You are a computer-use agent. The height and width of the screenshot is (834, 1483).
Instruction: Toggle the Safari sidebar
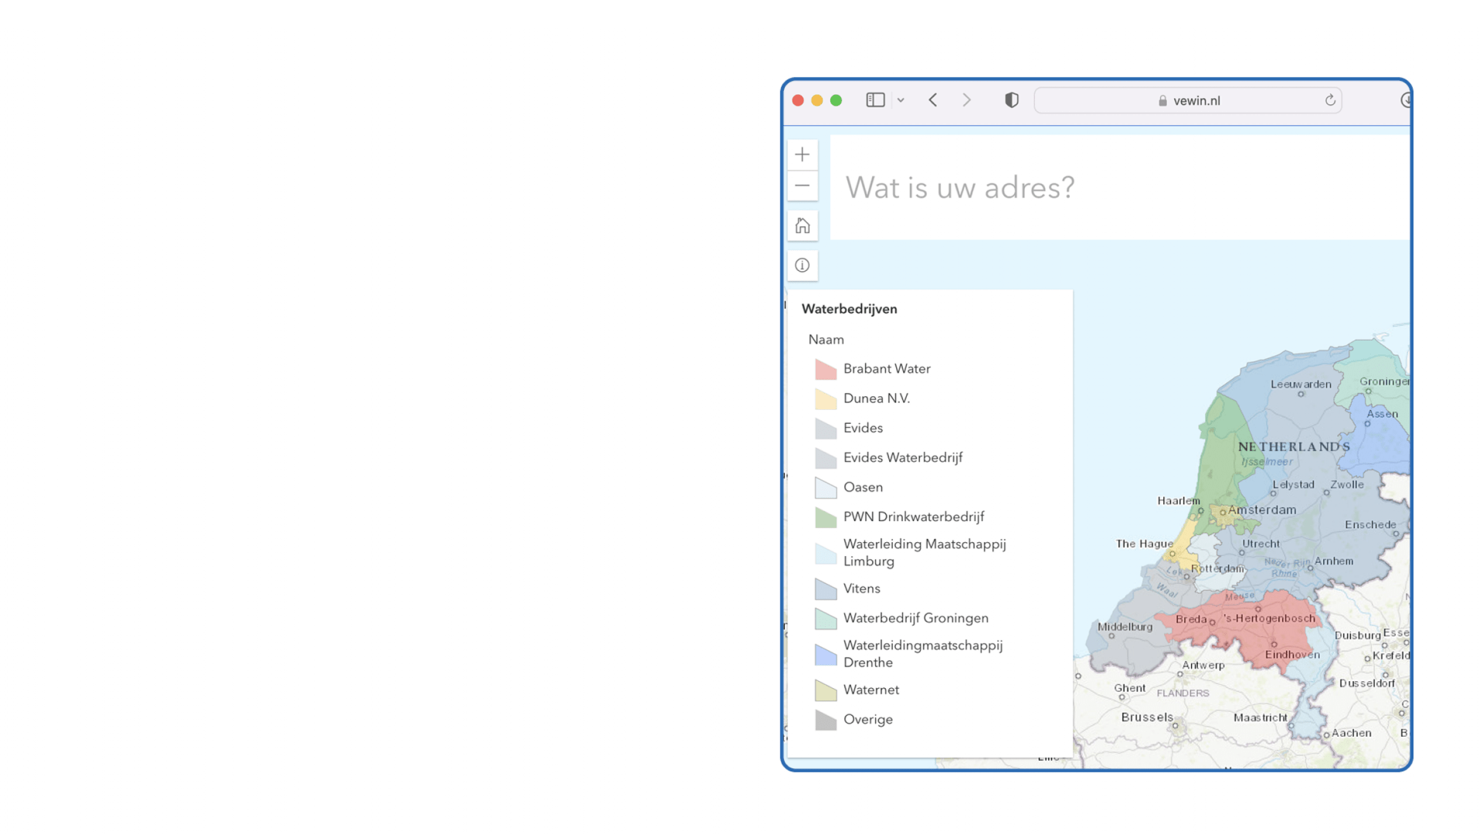click(875, 100)
